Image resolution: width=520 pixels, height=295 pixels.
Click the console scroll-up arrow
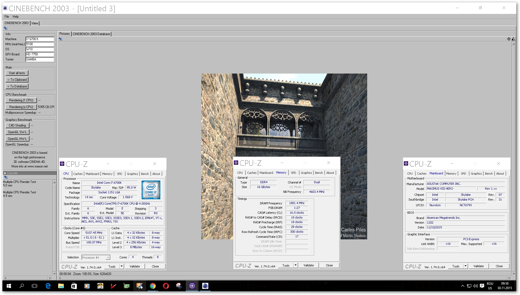pyautogui.click(x=55, y=182)
